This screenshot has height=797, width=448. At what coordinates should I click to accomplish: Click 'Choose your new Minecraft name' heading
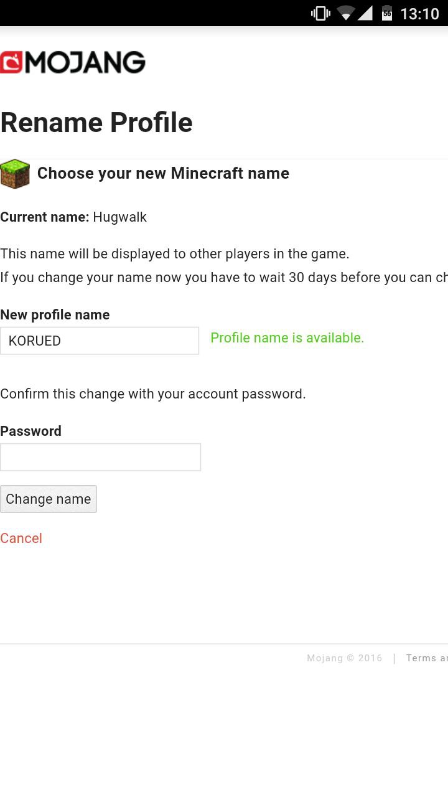(x=163, y=173)
